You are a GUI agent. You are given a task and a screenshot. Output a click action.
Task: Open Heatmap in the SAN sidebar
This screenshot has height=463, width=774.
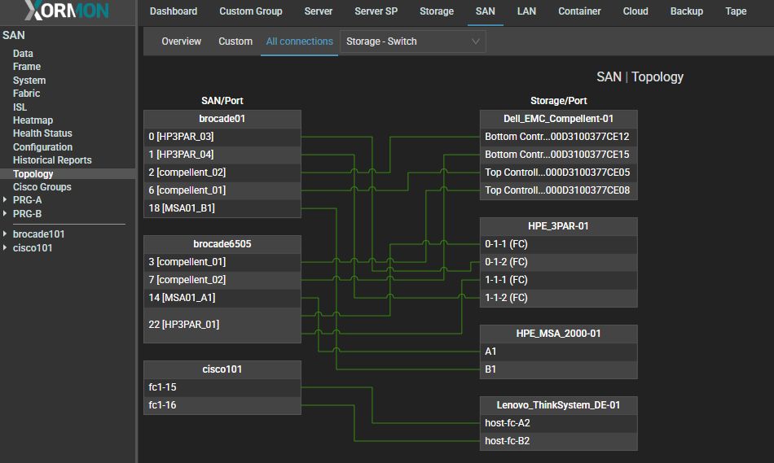point(33,120)
